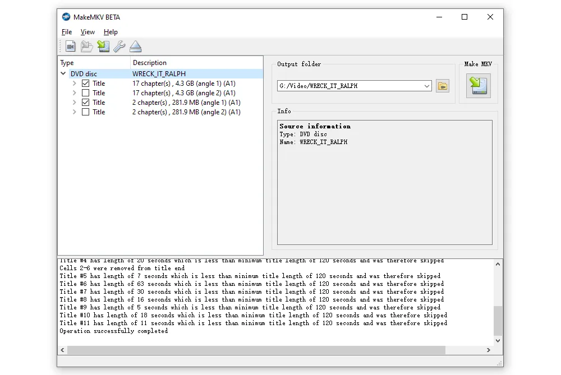
Task: Click the 'Source information' heading
Action: pyautogui.click(x=315, y=126)
